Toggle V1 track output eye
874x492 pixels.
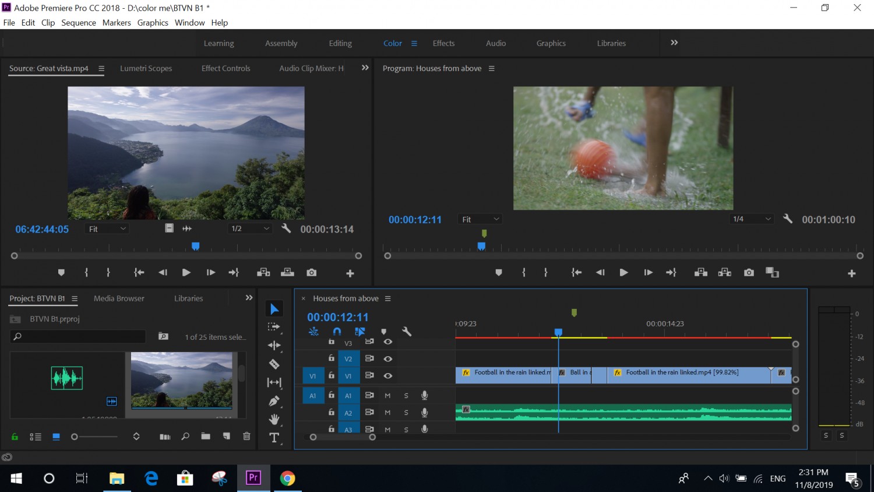[388, 376]
